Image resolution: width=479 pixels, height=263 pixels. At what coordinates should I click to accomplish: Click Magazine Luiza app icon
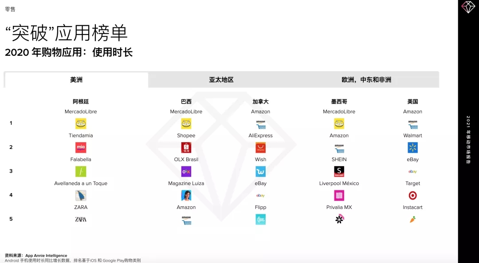point(186,196)
